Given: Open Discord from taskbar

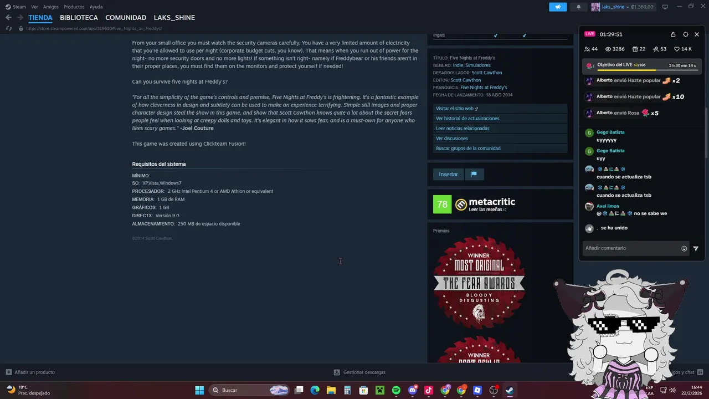Looking at the screenshot, I should (412, 390).
